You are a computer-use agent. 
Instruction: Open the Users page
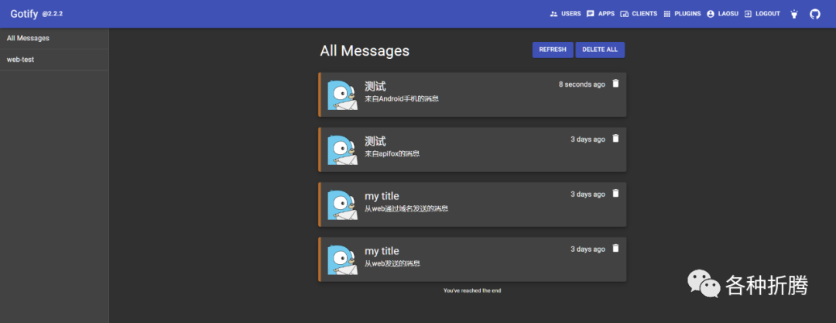565,14
